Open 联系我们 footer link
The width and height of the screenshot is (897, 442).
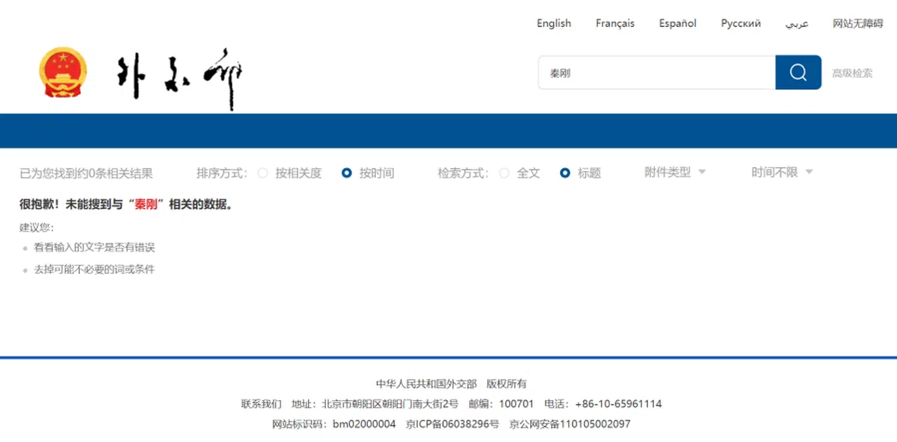coord(261,404)
